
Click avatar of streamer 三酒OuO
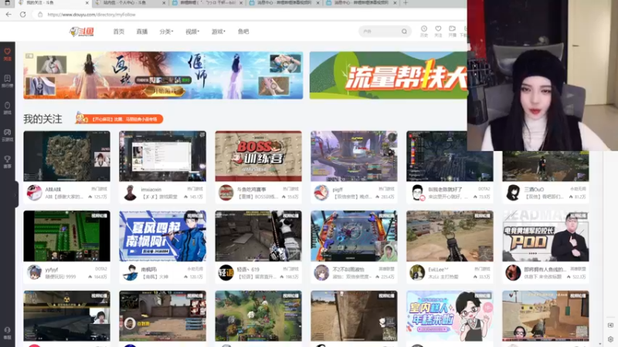pyautogui.click(x=513, y=193)
